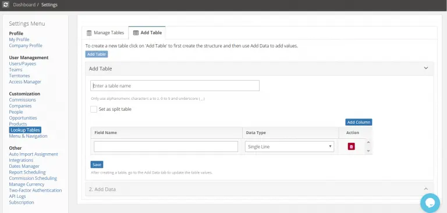Click the Manage Tables database icon
Viewport: 447px width, 213px height.
coord(89,33)
